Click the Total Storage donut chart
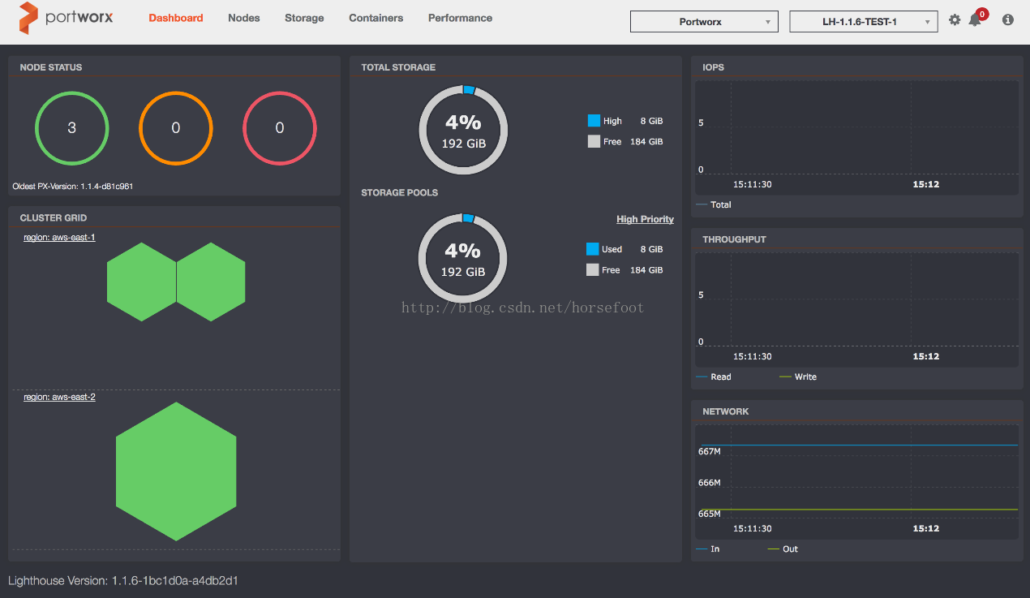This screenshot has width=1030, height=598. (463, 130)
